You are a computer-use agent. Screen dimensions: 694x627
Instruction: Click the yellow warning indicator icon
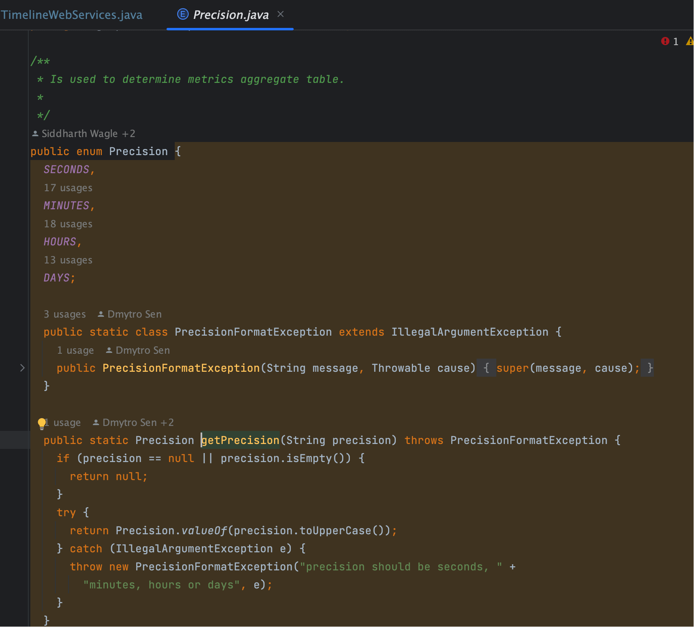click(690, 41)
